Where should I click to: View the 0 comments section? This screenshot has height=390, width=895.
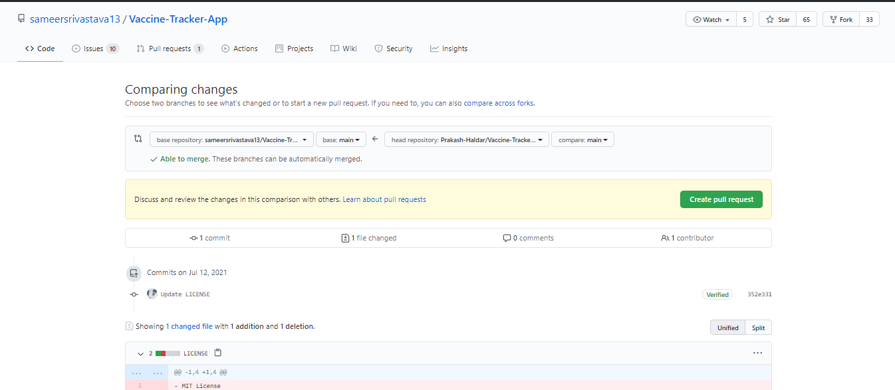(529, 238)
